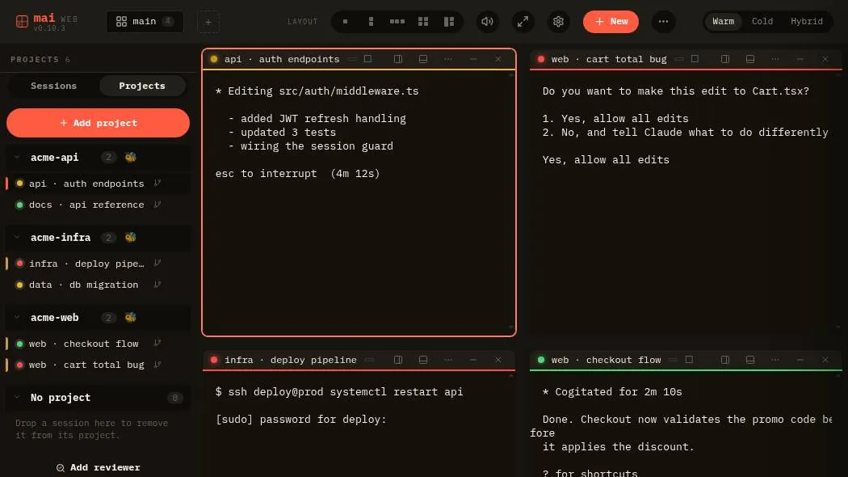Add a new workspace with plus button
Viewport: 848px width, 477px height.
click(208, 22)
